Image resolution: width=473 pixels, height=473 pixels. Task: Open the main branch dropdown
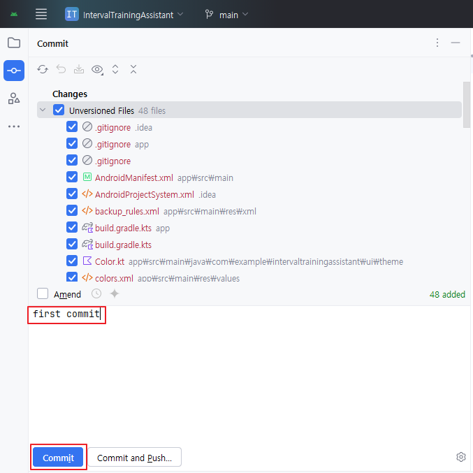click(x=226, y=14)
